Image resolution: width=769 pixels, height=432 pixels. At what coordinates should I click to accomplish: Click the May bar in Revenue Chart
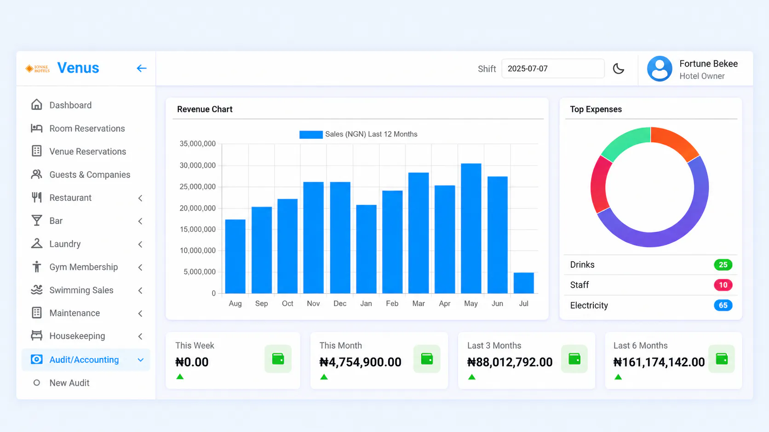(x=471, y=228)
